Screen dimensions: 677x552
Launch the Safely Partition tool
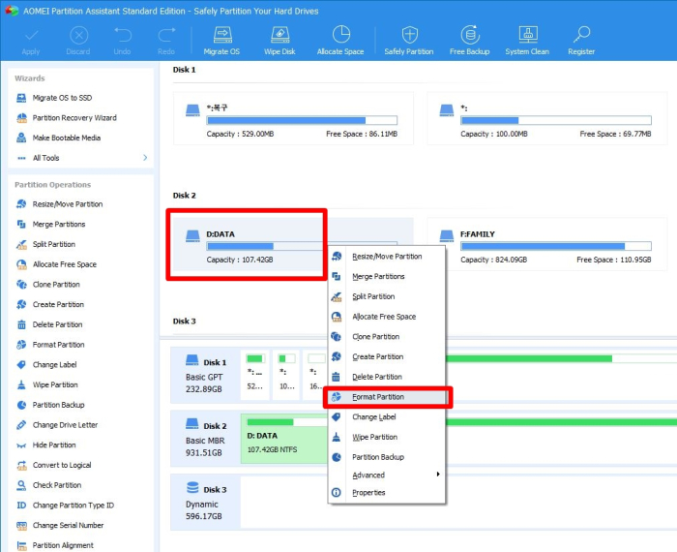[x=409, y=41]
